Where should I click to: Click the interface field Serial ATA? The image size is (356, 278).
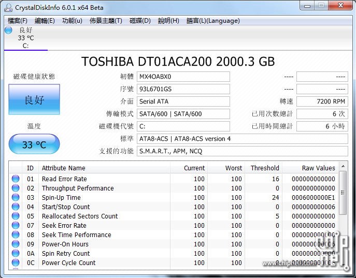click(183, 101)
